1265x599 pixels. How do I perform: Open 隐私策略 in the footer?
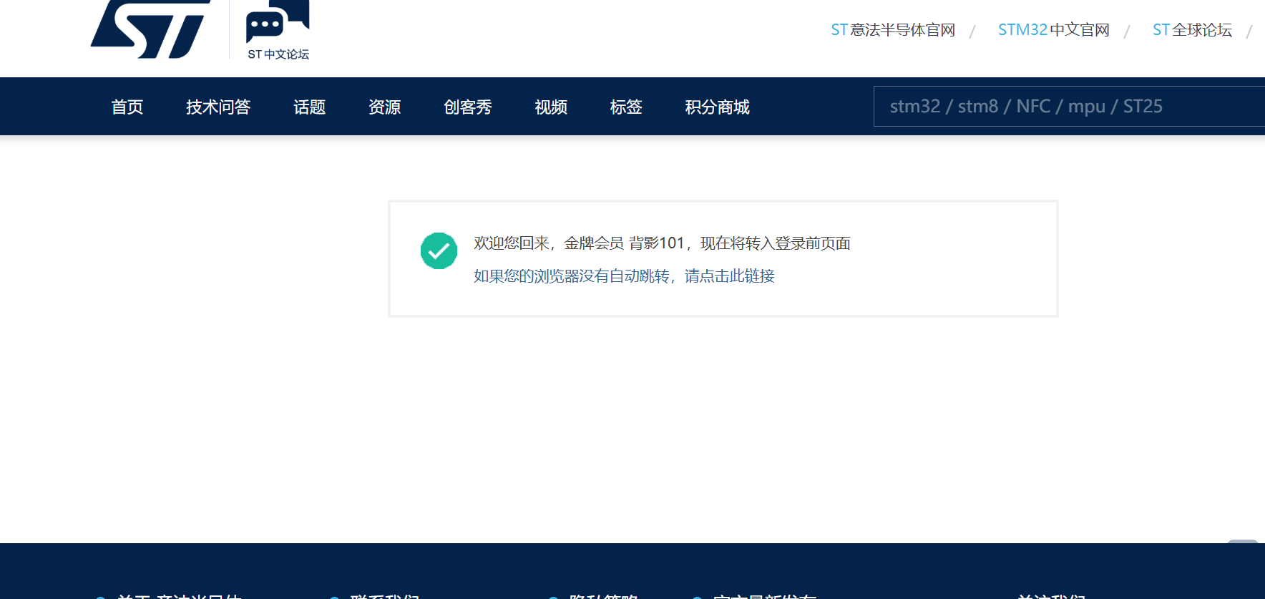coord(603,595)
